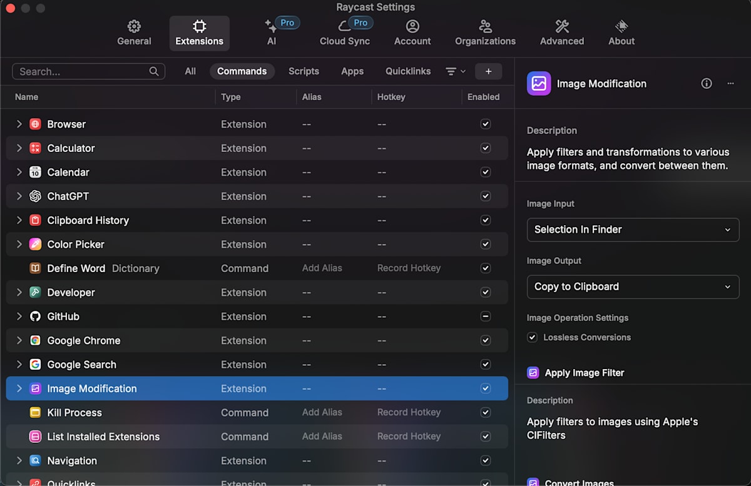The image size is (751, 486).
Task: Expand the Developer extension row
Action: coord(19,292)
